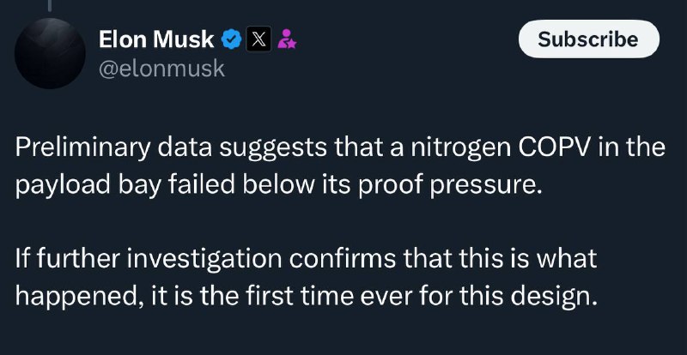This screenshot has width=687, height=355.
Task: Click the blue verified checkmark badge
Action: click(231, 39)
